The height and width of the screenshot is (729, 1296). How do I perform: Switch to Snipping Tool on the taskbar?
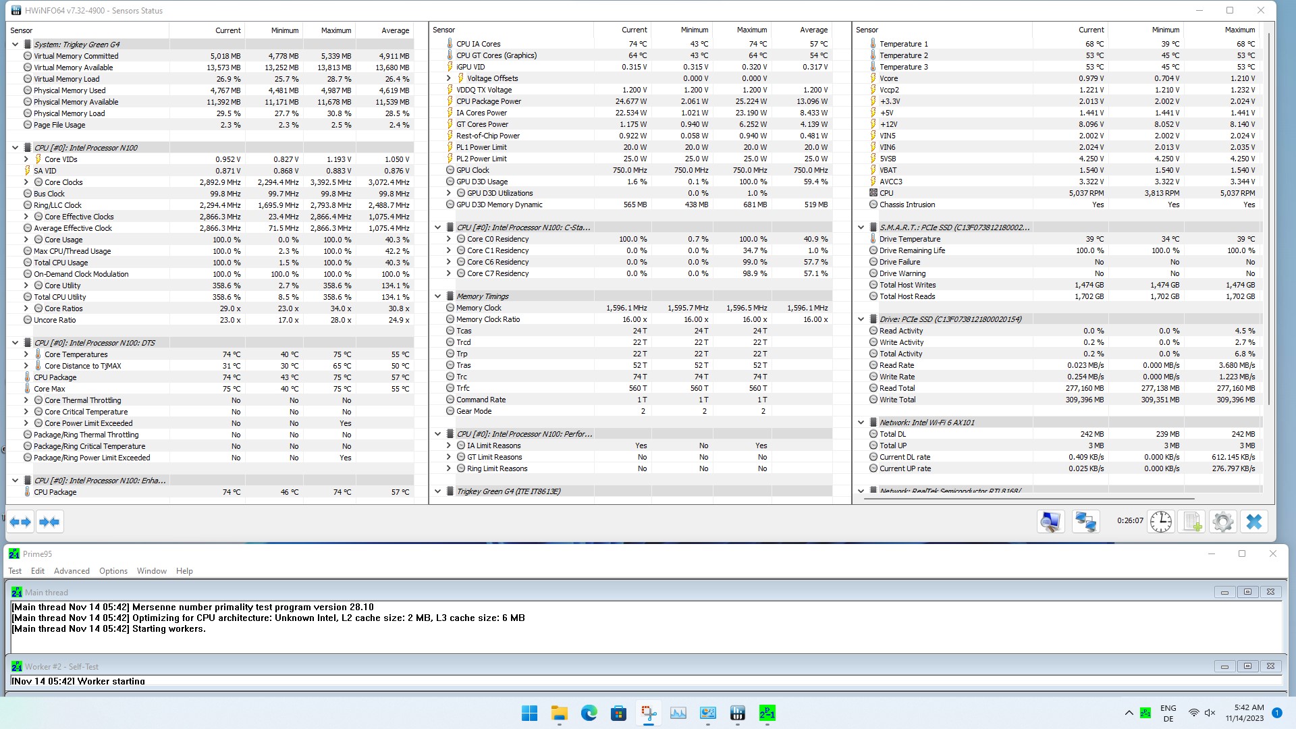(649, 713)
